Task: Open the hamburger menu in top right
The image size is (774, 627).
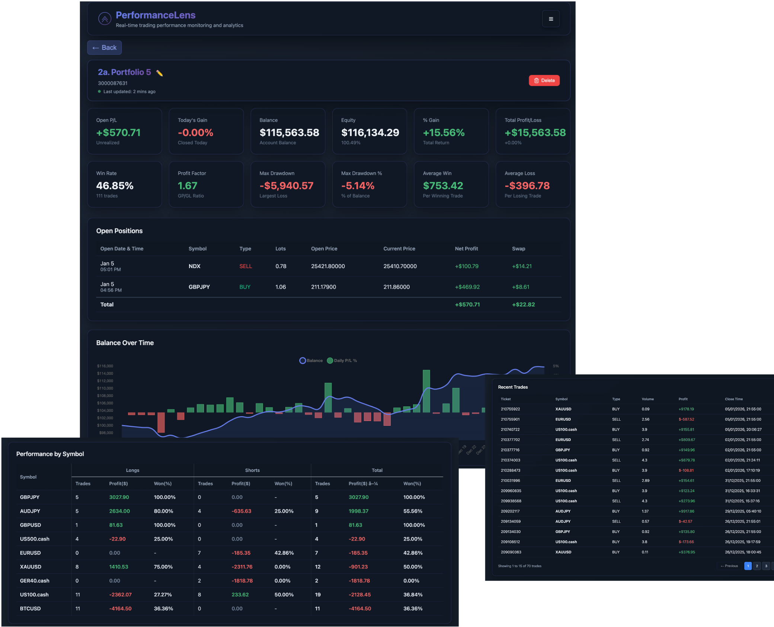Action: [x=551, y=19]
